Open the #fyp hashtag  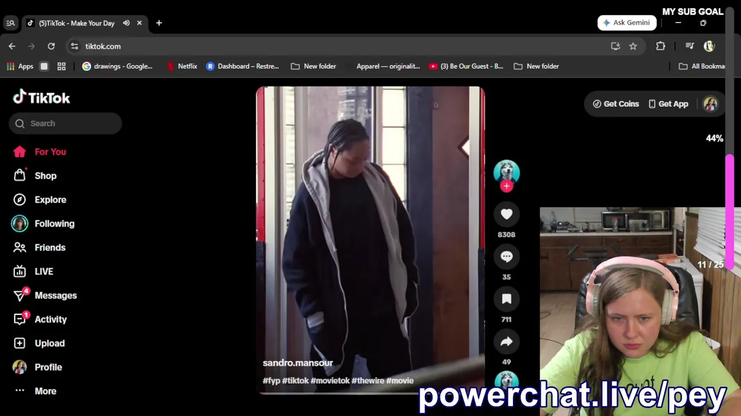pos(272,381)
